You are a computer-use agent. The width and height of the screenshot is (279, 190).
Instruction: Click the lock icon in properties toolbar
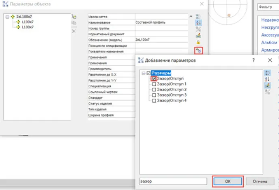tap(198, 42)
